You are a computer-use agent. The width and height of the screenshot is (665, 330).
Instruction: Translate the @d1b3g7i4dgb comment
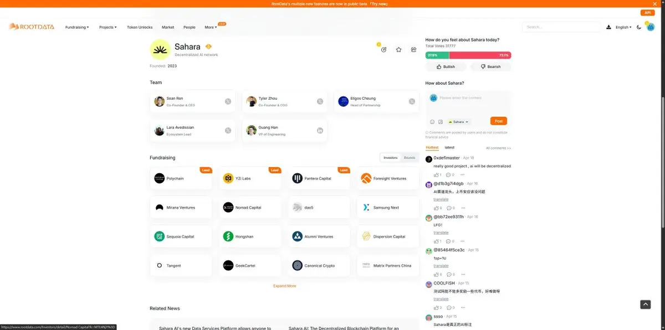(x=441, y=199)
